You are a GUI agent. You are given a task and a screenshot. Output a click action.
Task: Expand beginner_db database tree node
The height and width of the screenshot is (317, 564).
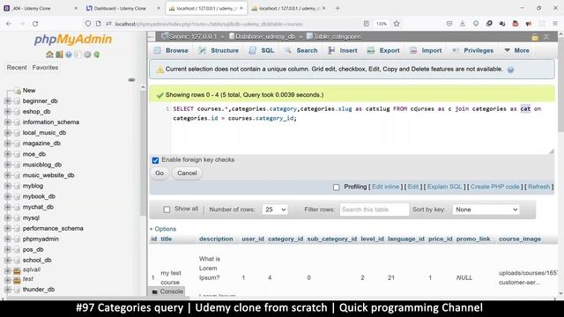pyautogui.click(x=8, y=101)
